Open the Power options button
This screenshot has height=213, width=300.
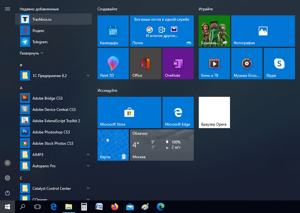7,193
